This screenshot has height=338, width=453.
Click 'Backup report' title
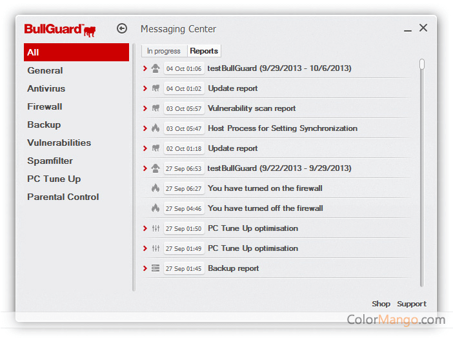tap(234, 268)
